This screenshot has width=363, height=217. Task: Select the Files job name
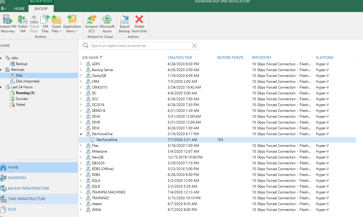95,145
